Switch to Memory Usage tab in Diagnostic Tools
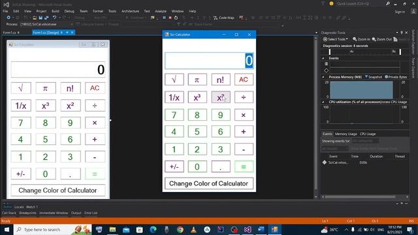 346,134
